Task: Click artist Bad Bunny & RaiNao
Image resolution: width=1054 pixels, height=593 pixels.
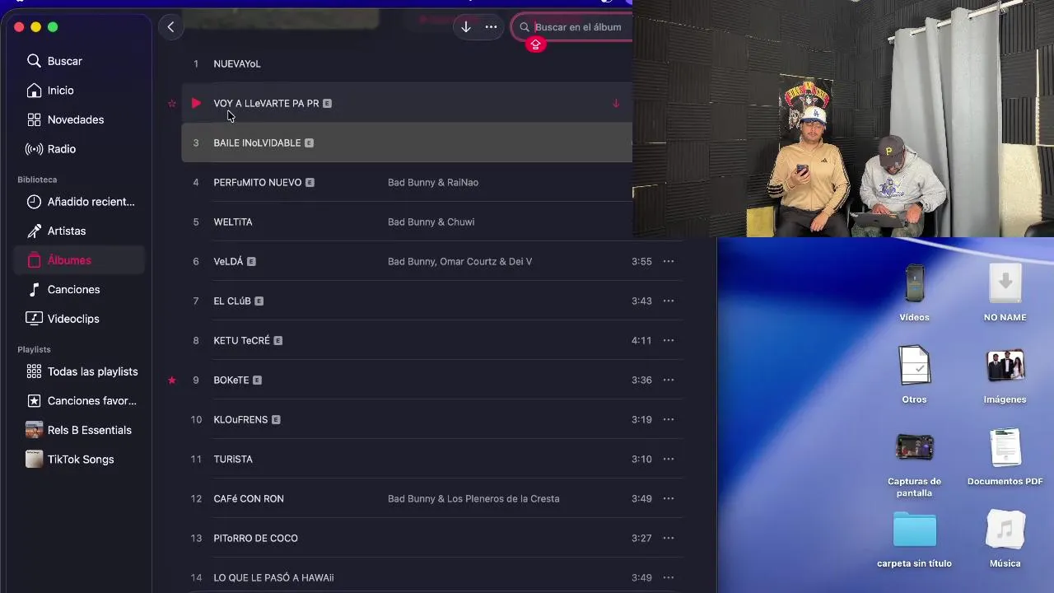Action: [x=433, y=182]
